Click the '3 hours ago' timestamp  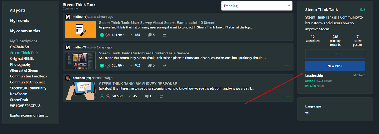click(x=105, y=17)
